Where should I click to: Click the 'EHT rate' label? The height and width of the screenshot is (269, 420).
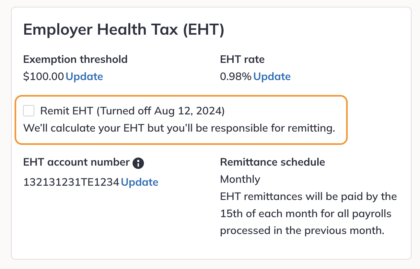(x=242, y=59)
